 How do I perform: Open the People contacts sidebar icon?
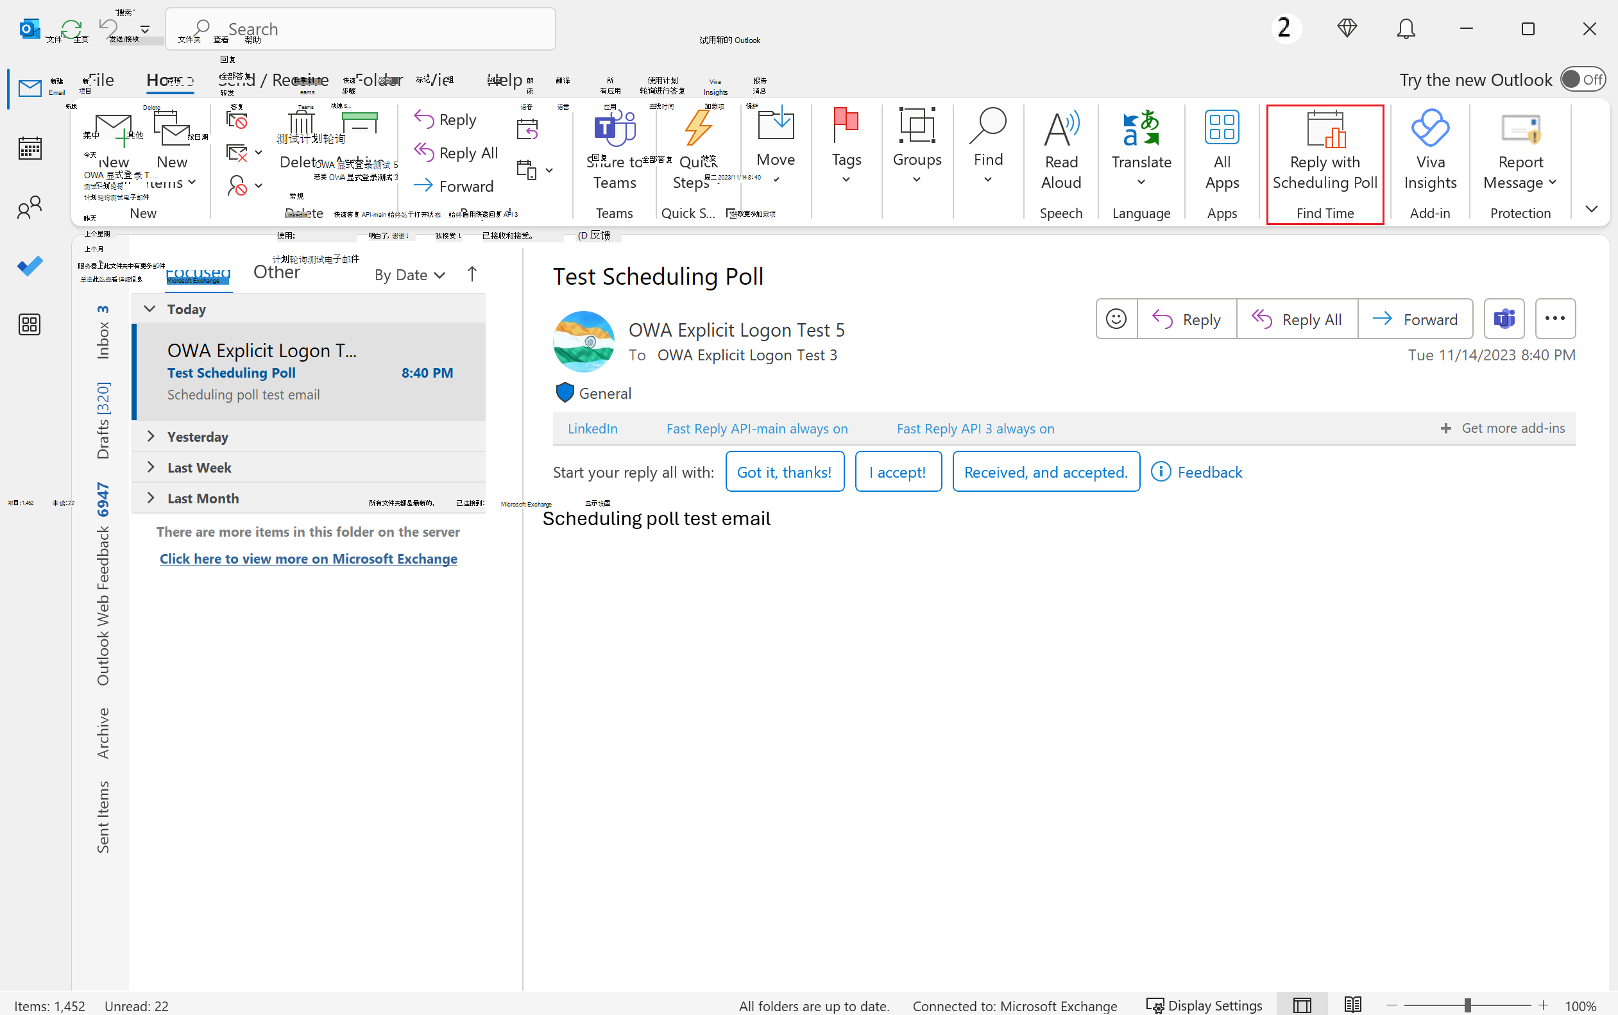click(30, 206)
